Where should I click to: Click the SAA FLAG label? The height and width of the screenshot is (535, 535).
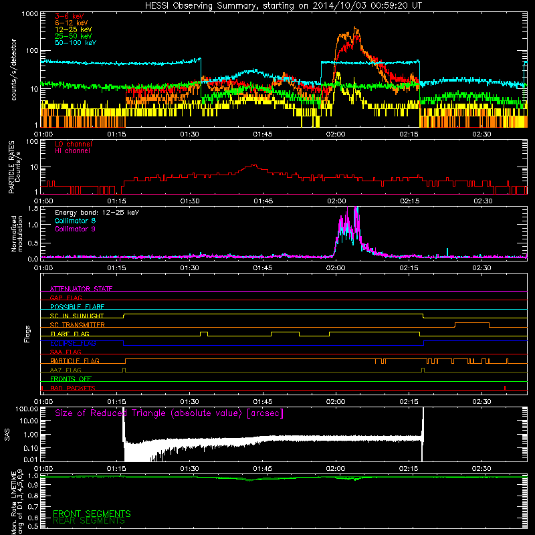pyautogui.click(x=66, y=352)
